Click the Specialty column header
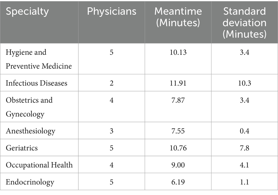Viewport: 278px width, 195px height. (27, 12)
